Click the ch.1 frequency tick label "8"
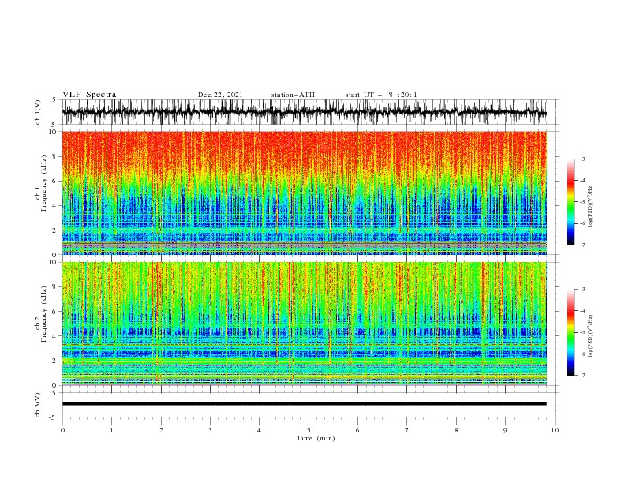The image size is (625, 483). [x=54, y=156]
